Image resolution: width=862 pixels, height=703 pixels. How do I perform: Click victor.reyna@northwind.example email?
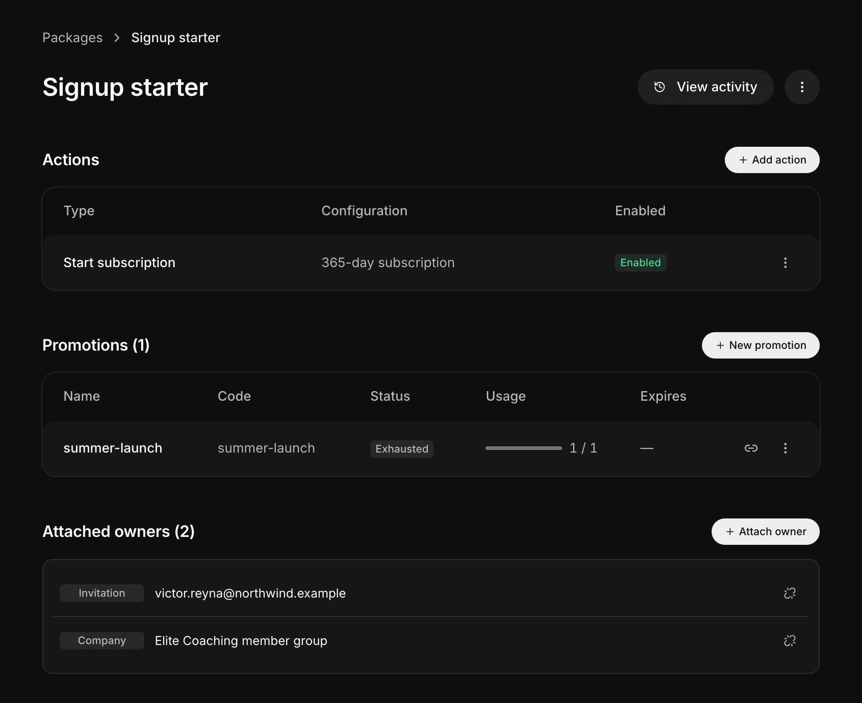[x=250, y=593]
